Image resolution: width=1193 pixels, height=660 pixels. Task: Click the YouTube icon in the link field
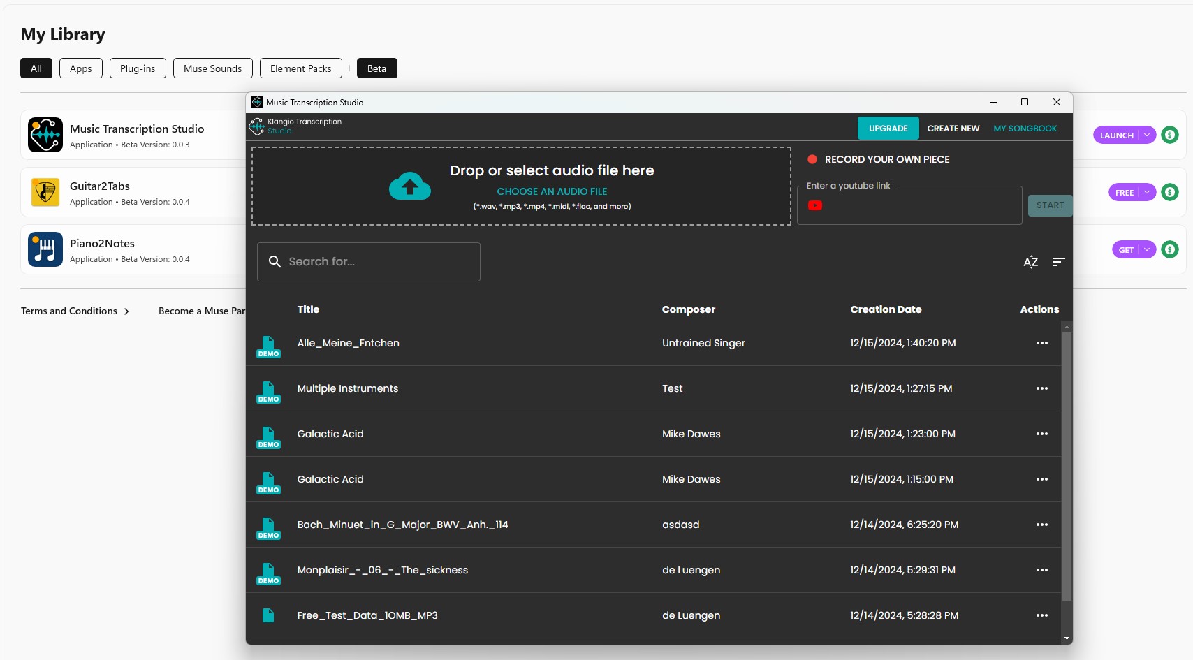(x=814, y=205)
